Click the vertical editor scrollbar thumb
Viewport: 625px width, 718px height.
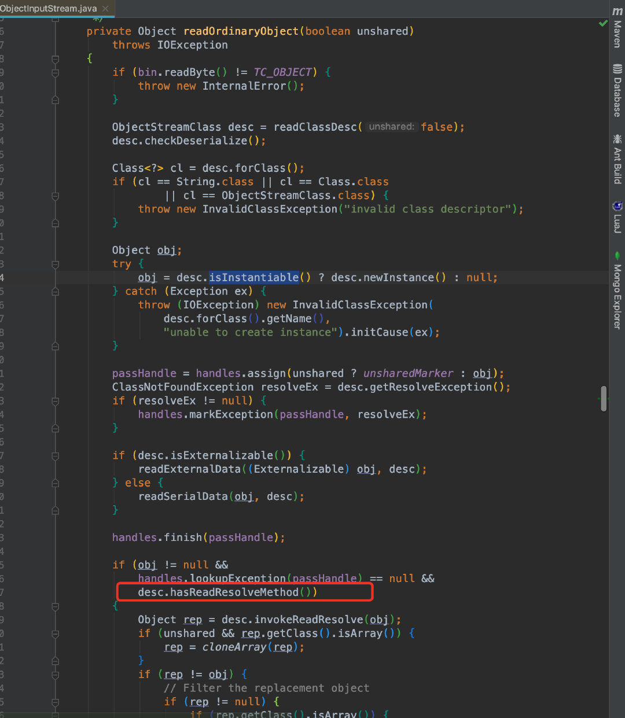click(604, 398)
